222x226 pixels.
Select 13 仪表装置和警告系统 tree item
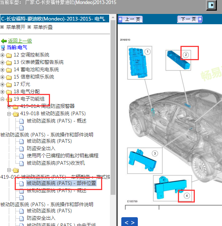39,62
